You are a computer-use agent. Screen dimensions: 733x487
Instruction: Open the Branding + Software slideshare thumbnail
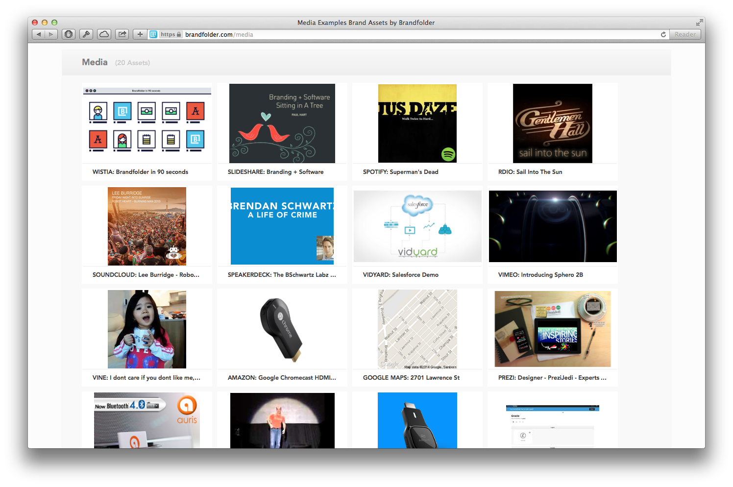pyautogui.click(x=282, y=123)
